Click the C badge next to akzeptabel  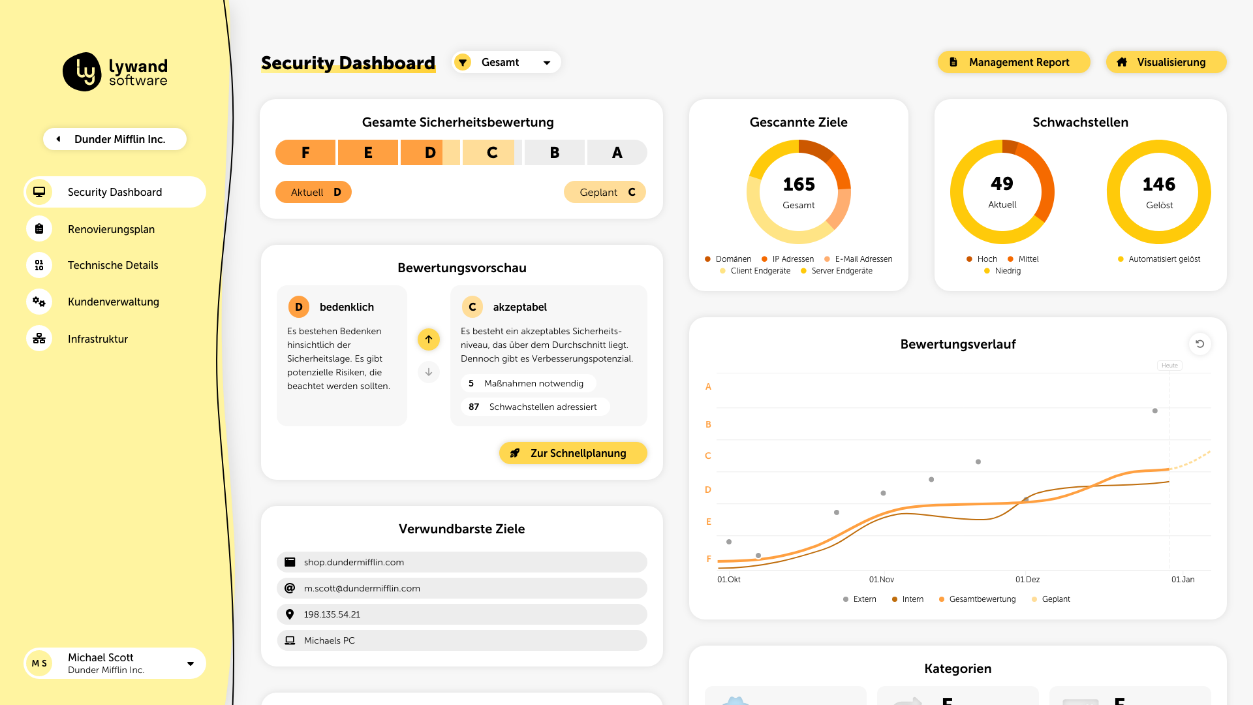coord(472,307)
